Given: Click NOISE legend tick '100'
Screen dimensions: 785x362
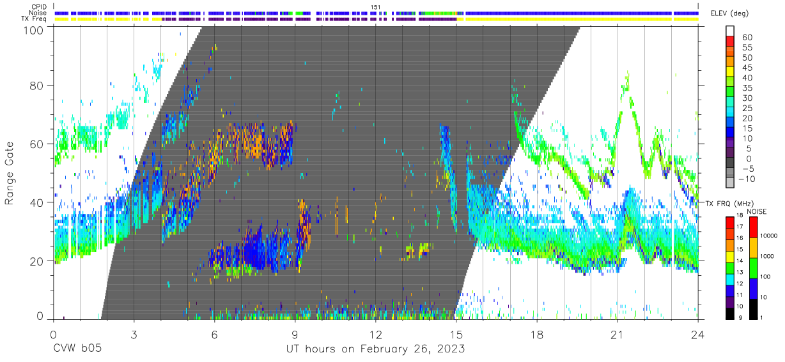Looking at the screenshot, I should coord(766,276).
